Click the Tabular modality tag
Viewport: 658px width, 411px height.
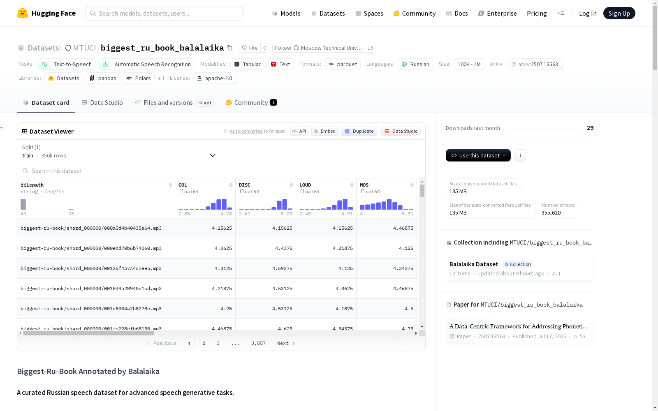pos(247,64)
